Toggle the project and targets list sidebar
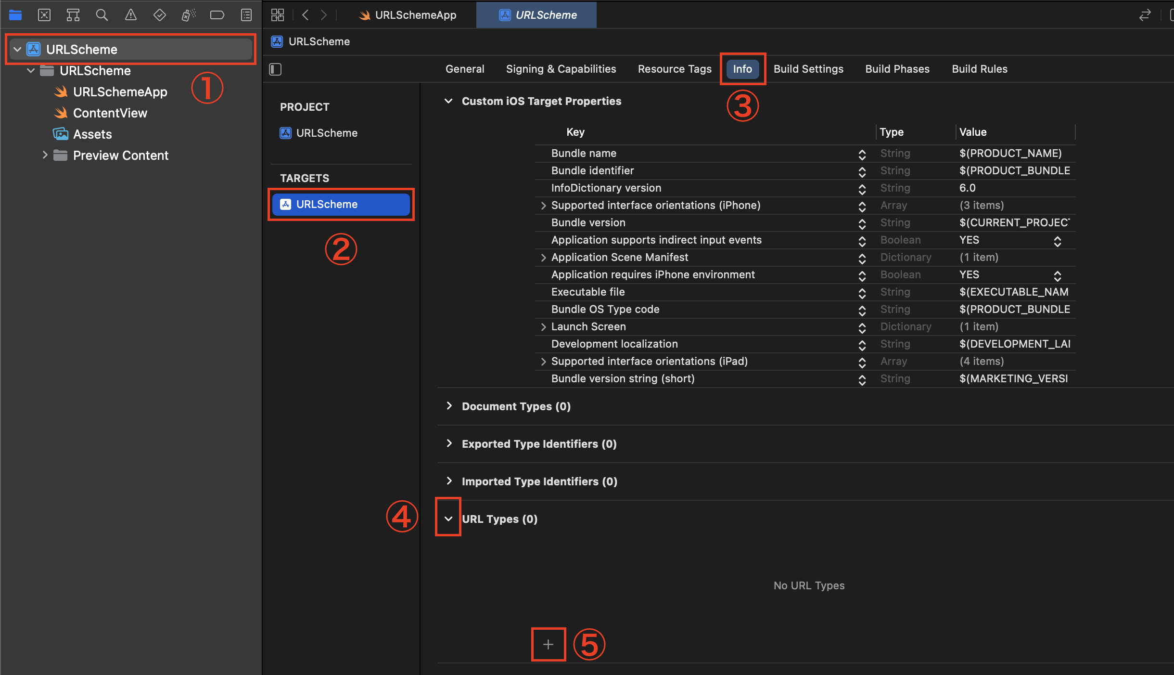Image resolution: width=1174 pixels, height=675 pixels. 275,69
